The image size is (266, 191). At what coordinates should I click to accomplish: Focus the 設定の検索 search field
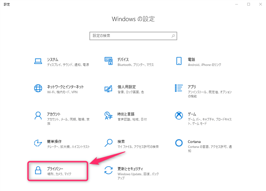[133, 36]
